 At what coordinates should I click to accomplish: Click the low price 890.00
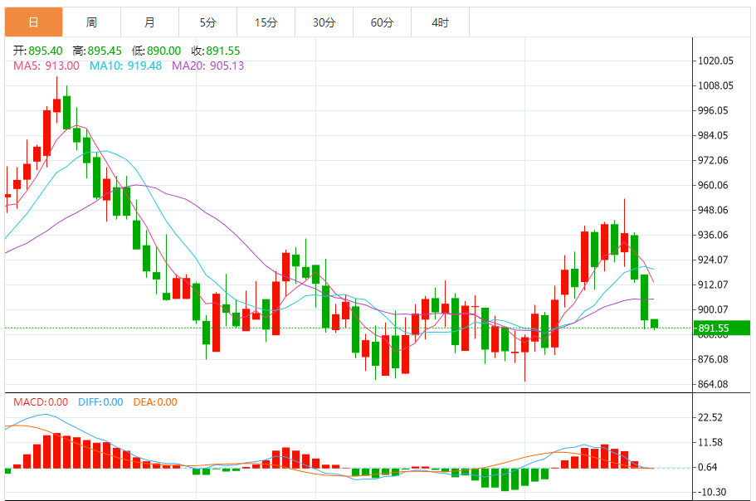click(164, 51)
